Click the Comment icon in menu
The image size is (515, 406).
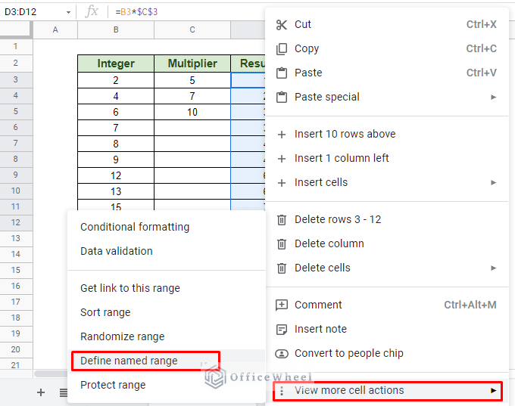click(282, 305)
